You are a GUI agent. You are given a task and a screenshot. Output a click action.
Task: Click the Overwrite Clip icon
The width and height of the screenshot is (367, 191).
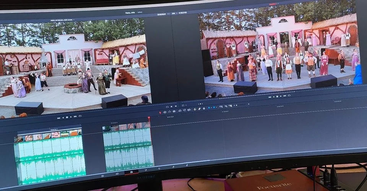coord(184,110)
